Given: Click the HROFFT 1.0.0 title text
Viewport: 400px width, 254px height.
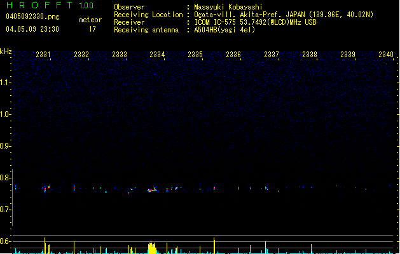Looking at the screenshot, I should [x=50, y=5].
